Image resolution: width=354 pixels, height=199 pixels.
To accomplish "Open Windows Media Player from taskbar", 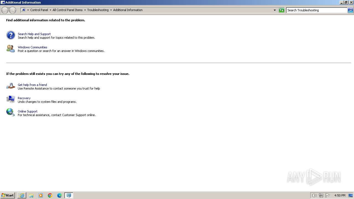I will [x=41, y=195].
